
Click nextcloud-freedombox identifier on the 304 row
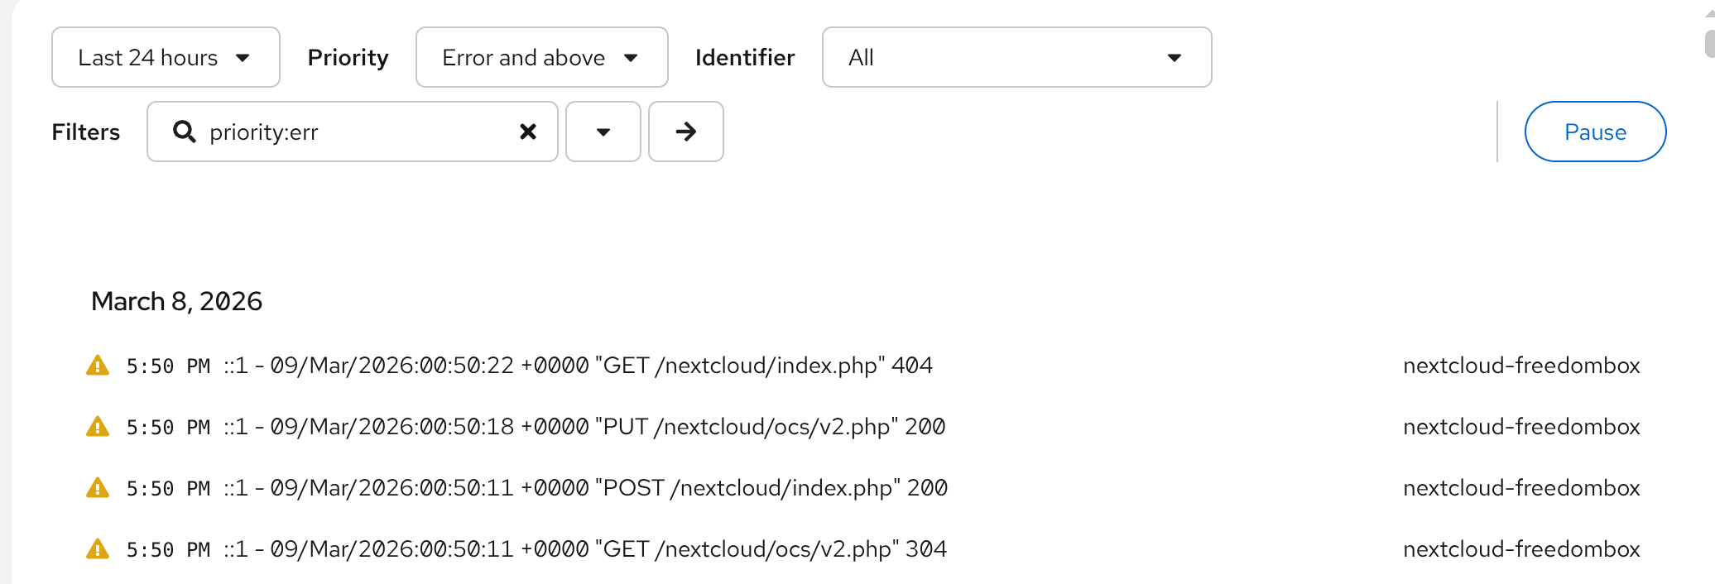1520,549
